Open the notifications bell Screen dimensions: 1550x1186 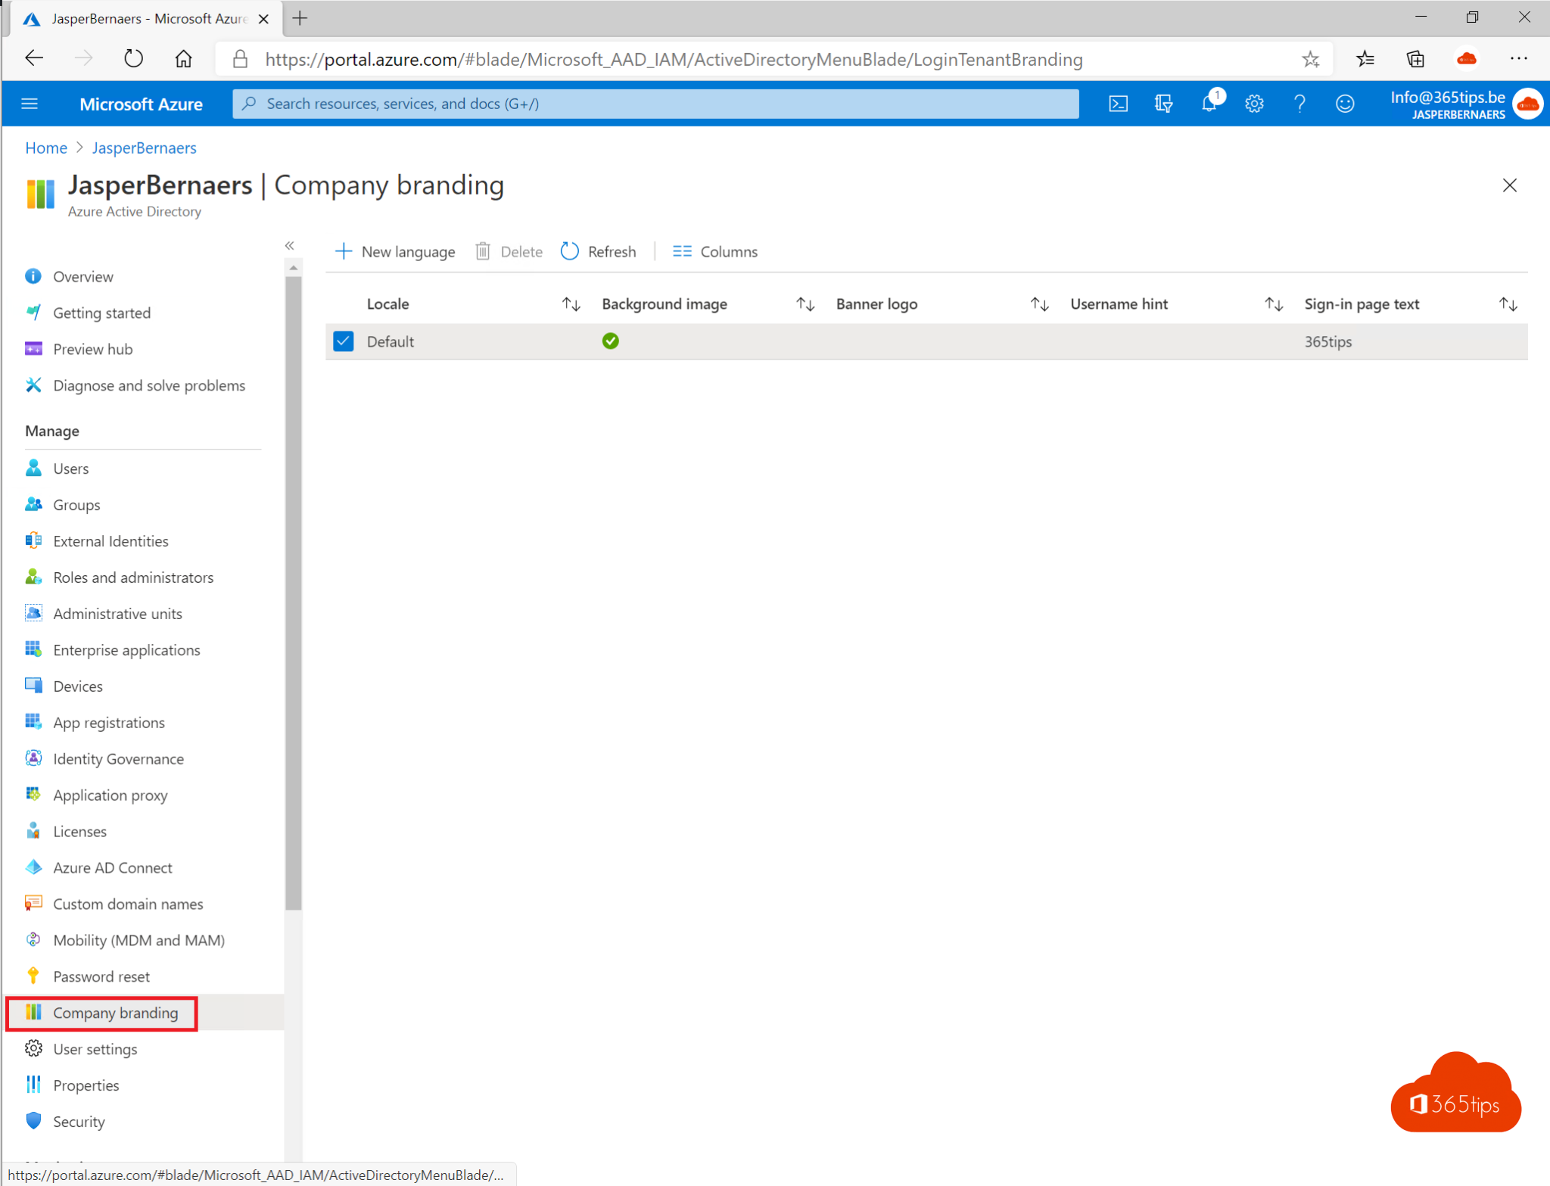click(1209, 104)
